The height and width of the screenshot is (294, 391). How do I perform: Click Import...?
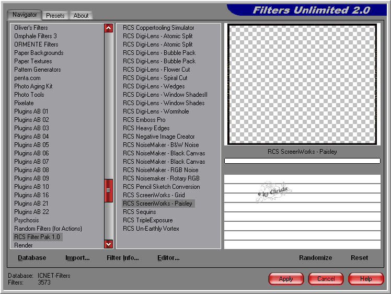click(77, 258)
